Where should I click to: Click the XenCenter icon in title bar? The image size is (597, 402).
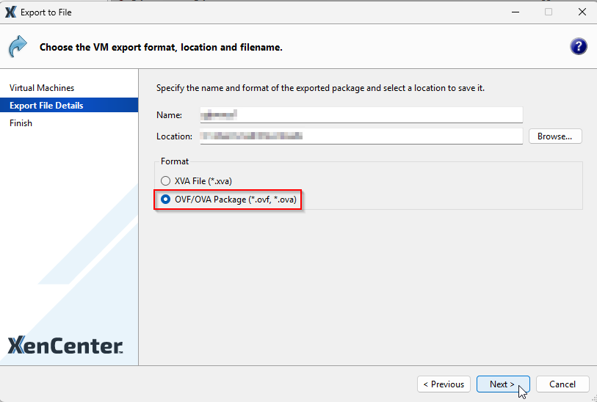[x=10, y=12]
